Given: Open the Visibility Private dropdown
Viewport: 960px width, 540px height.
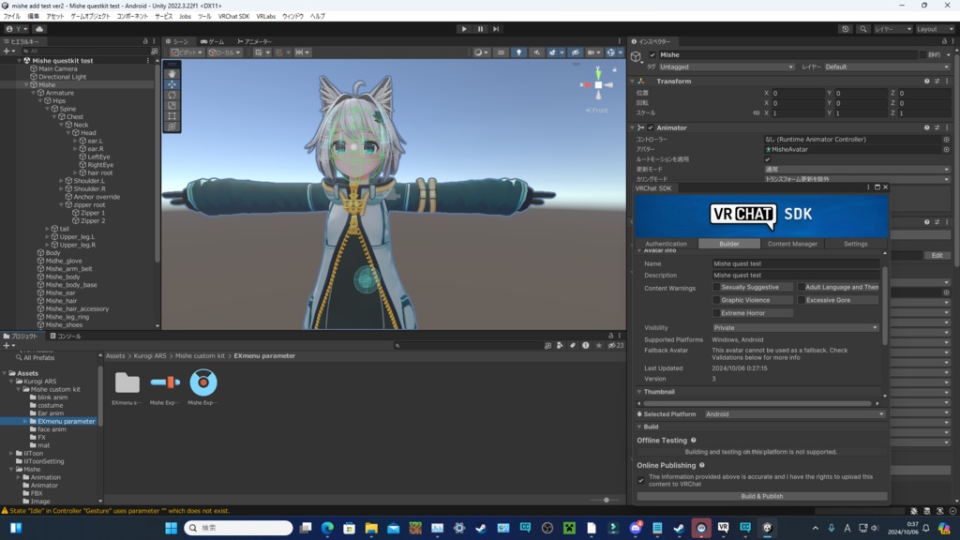Looking at the screenshot, I should click(x=795, y=327).
